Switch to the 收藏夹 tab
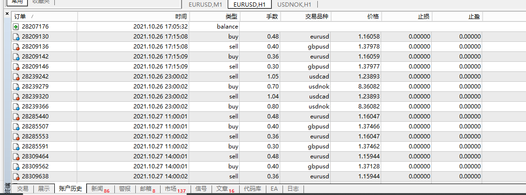This screenshot has height=195, width=526. (41, 2)
